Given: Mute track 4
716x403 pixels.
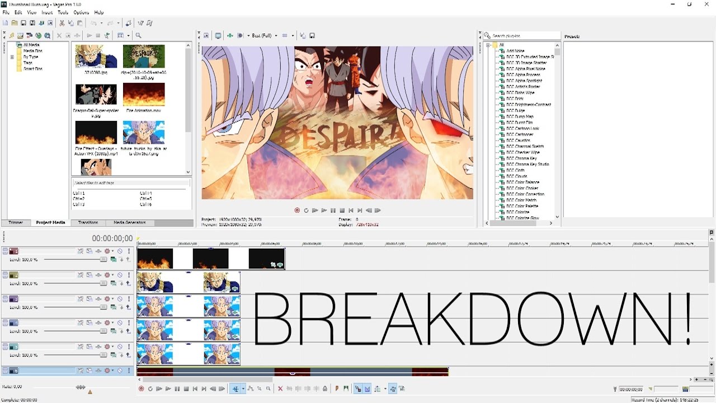Looking at the screenshot, I should (x=120, y=322).
